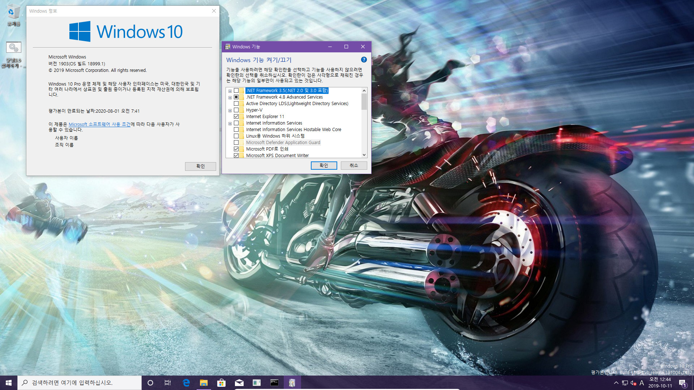Show hidden system tray icons

616,383
